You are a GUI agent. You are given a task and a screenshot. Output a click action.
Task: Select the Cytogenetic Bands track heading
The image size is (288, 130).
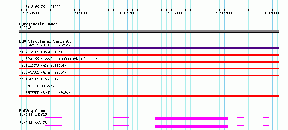(x=39, y=24)
